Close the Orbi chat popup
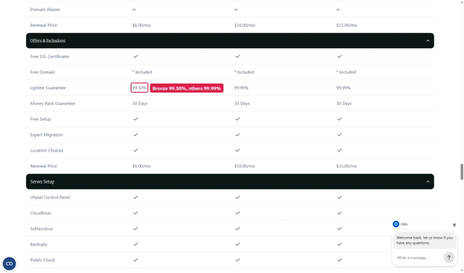Viewport: 464px width, 273px height. [454, 225]
